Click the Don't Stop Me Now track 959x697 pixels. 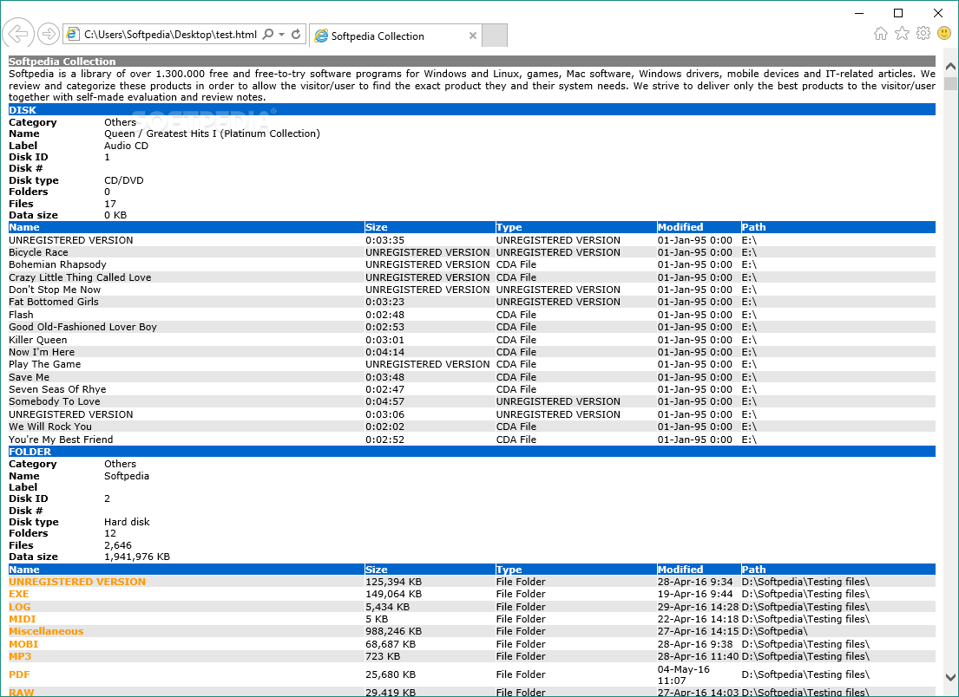click(55, 290)
